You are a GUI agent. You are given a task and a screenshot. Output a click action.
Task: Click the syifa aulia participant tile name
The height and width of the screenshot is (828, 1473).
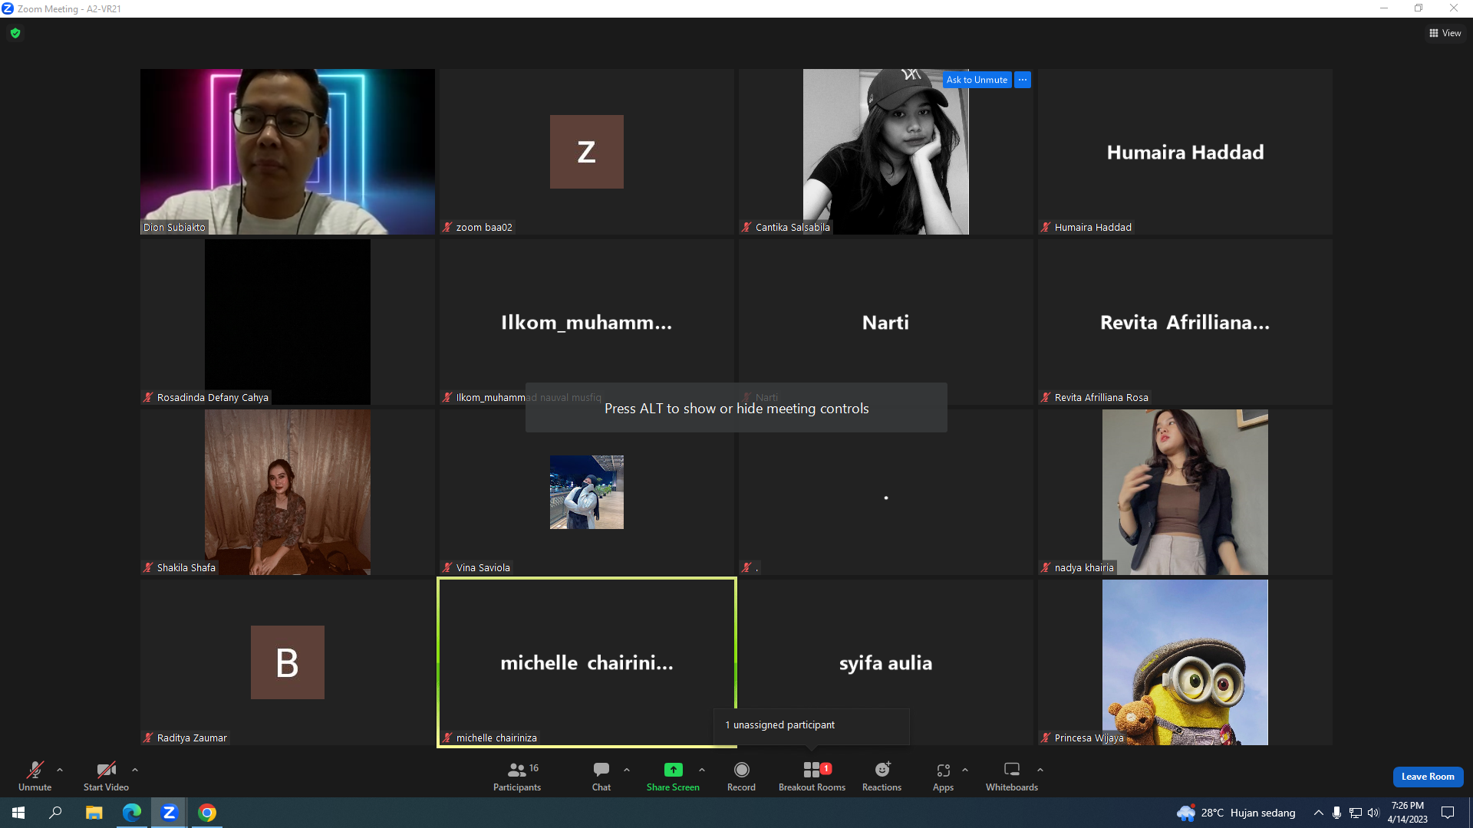(886, 663)
